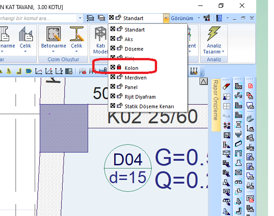Open the building grid settings icon
Image resolution: width=274 pixels, height=216 pixels.
(x=68, y=71)
